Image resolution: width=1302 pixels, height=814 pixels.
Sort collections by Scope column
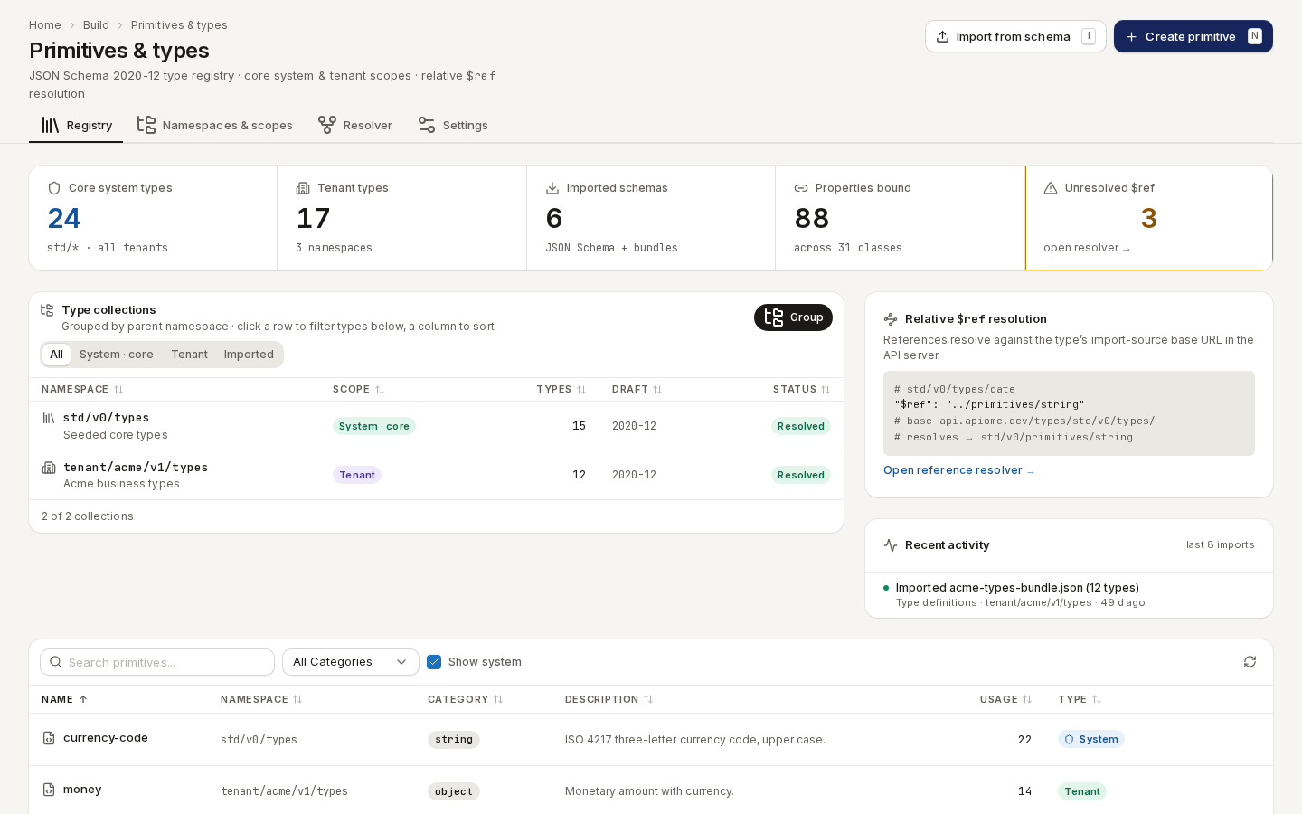tap(359, 390)
